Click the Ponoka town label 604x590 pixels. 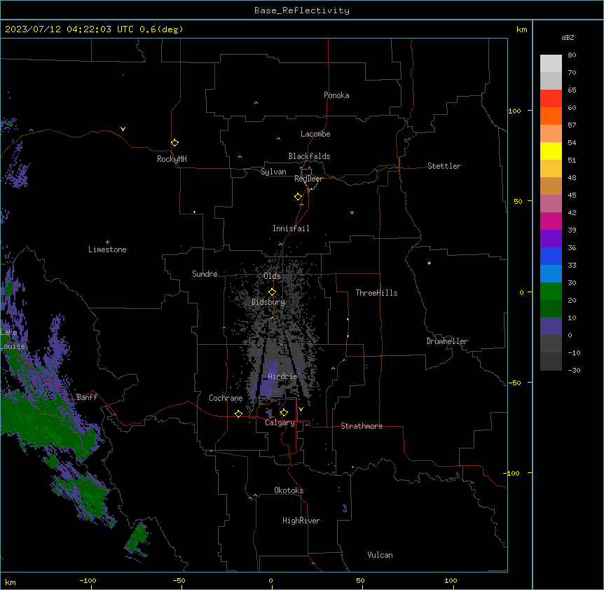336,95
